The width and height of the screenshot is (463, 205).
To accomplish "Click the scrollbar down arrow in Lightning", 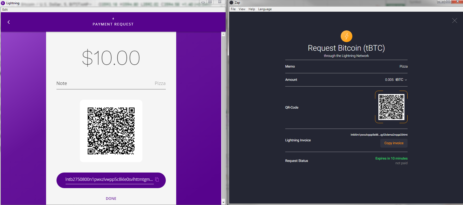I will pos(223,202).
